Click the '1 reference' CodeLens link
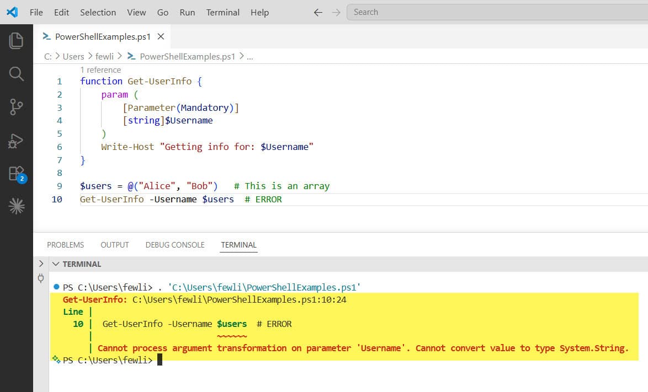 [x=100, y=69]
